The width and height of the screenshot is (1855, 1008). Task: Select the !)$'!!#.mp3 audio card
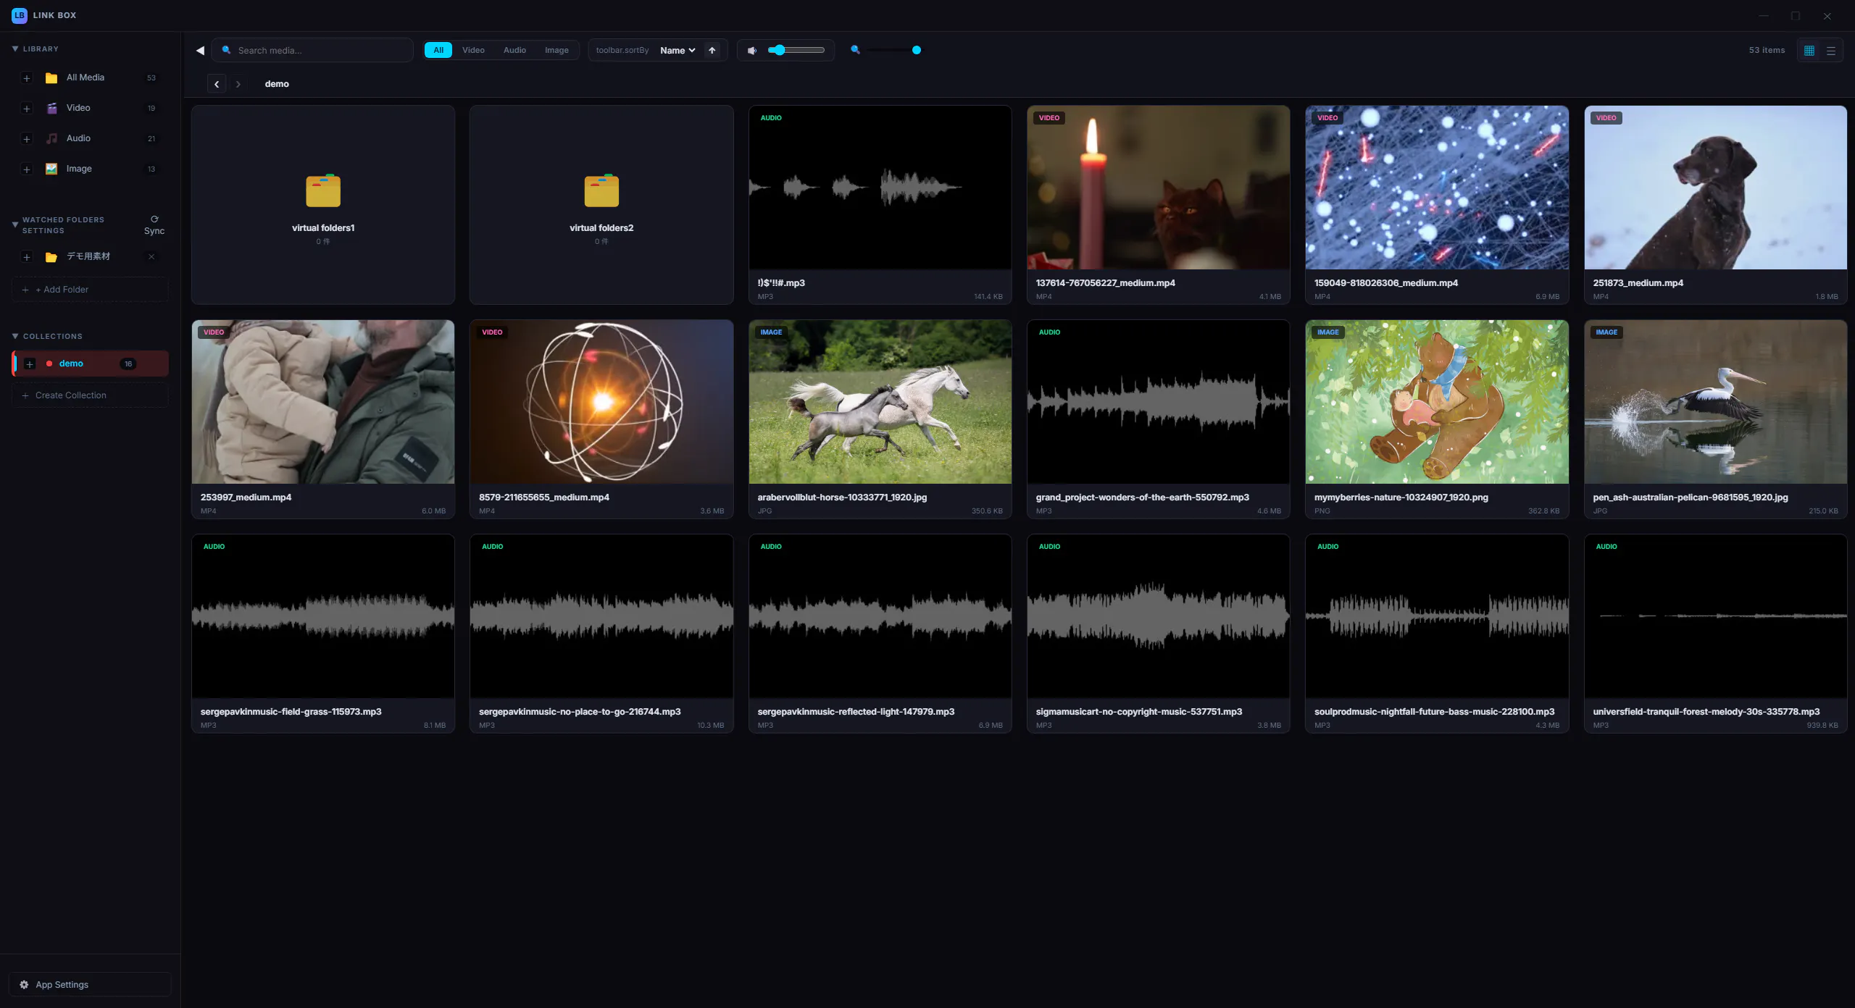point(880,205)
